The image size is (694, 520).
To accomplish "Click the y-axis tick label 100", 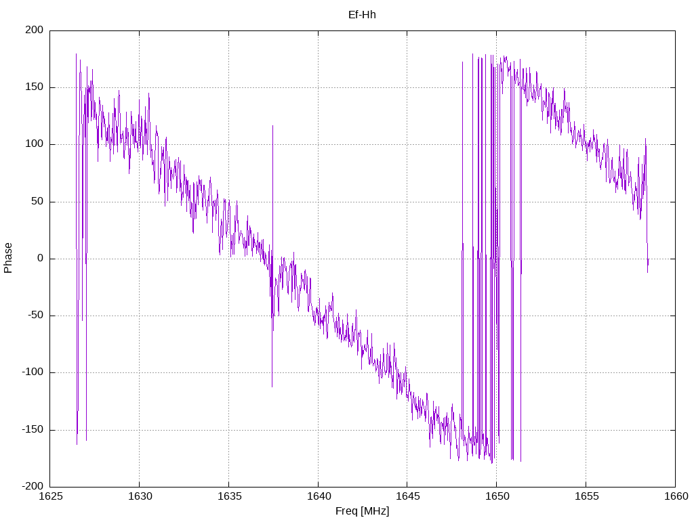I will click(x=35, y=144).
